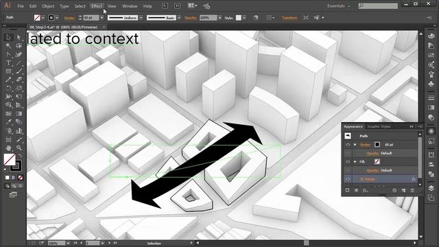This screenshot has height=247, width=439.
Task: Click Add New Effect fx button
Action: 365,191
